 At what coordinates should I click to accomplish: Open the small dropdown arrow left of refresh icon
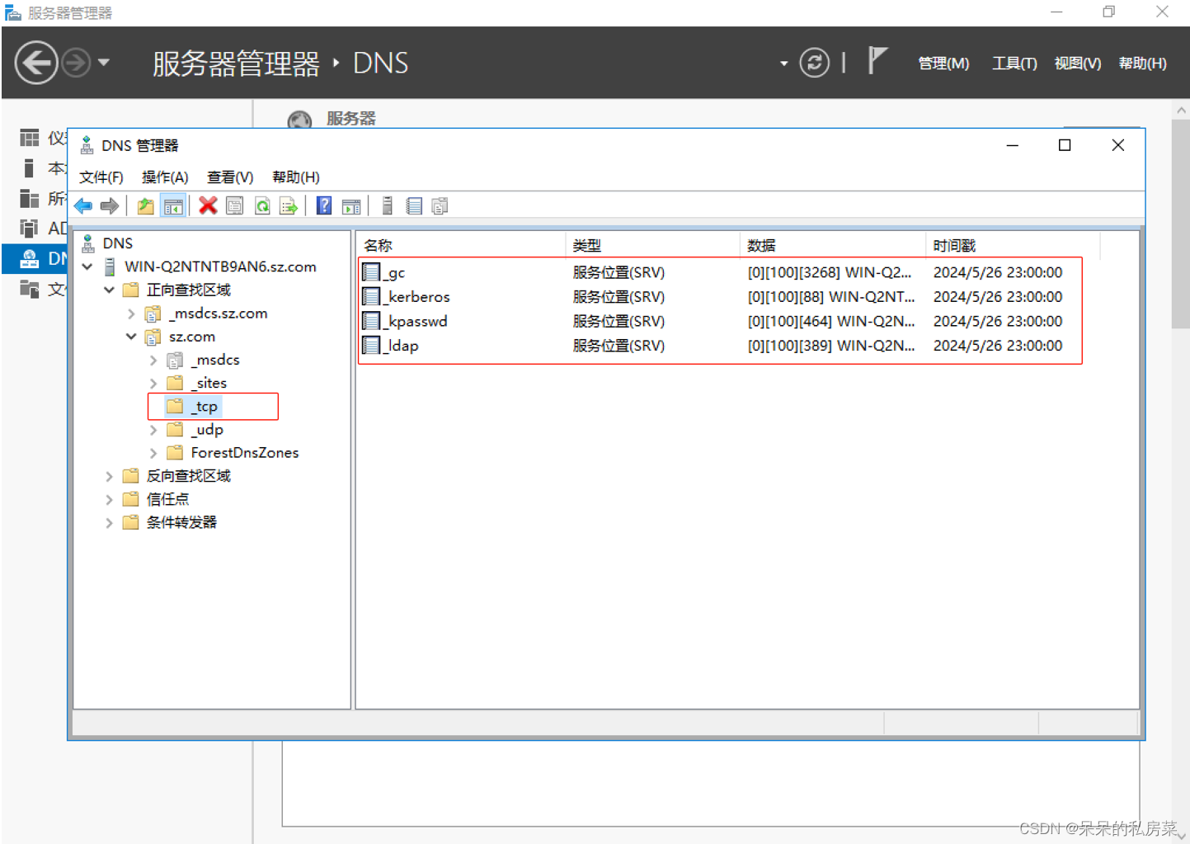(783, 64)
